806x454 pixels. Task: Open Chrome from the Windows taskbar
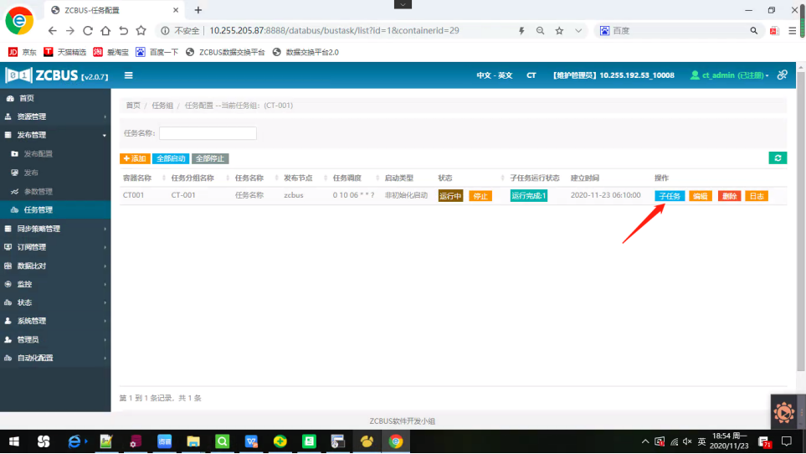click(x=396, y=441)
